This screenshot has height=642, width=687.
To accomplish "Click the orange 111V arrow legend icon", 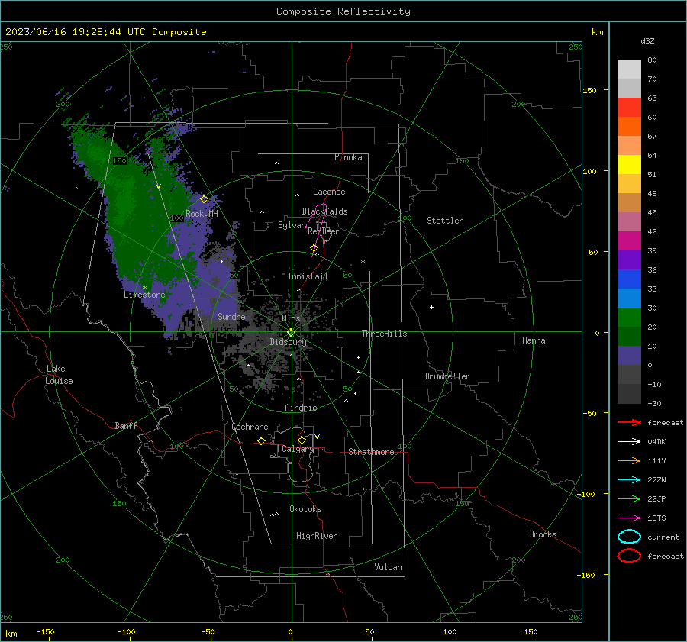I will 629,460.
